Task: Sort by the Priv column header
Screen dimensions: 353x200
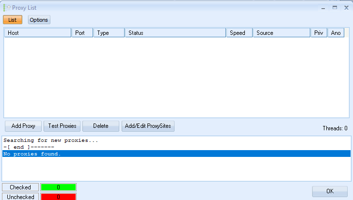Action: 319,33
